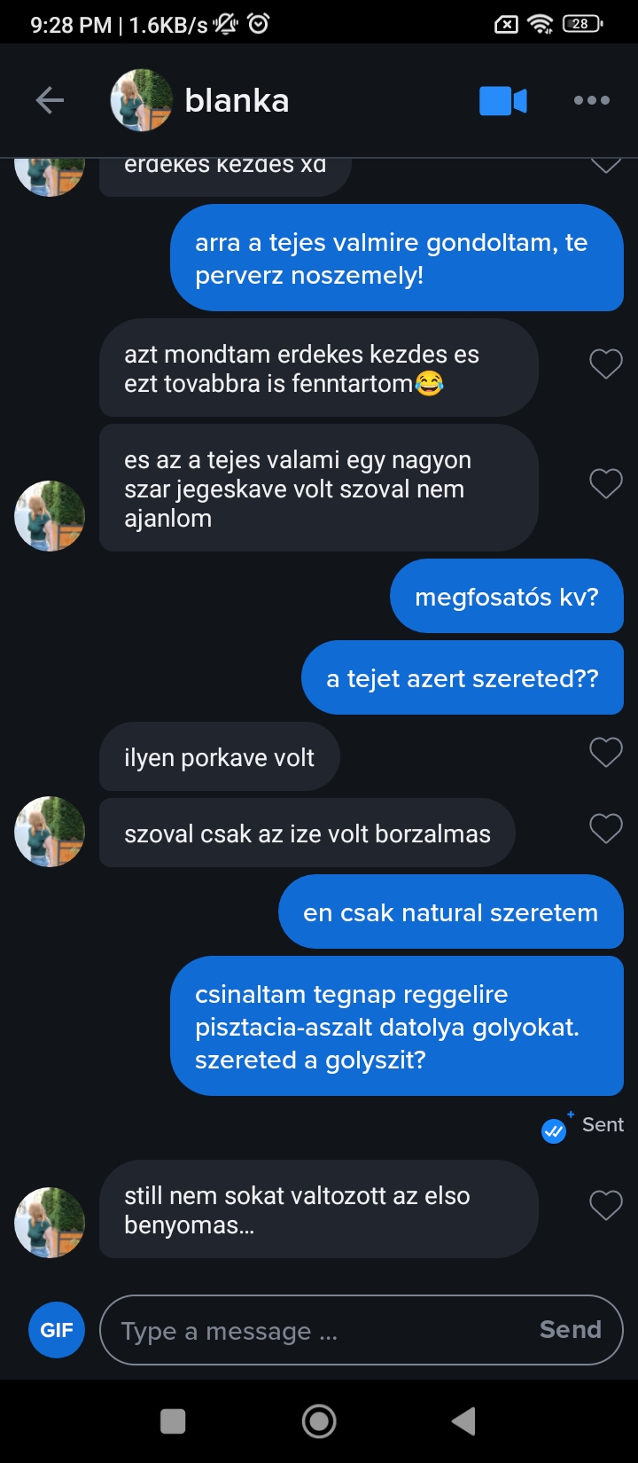Tap the Send button
This screenshot has width=638, height=1463.
click(571, 1329)
